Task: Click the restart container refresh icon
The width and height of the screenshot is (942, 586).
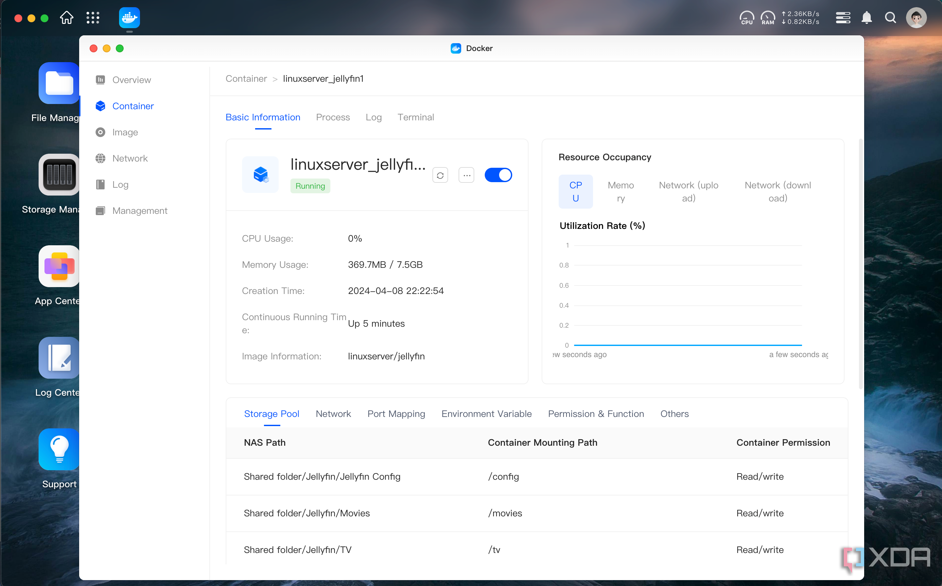Action: point(440,175)
